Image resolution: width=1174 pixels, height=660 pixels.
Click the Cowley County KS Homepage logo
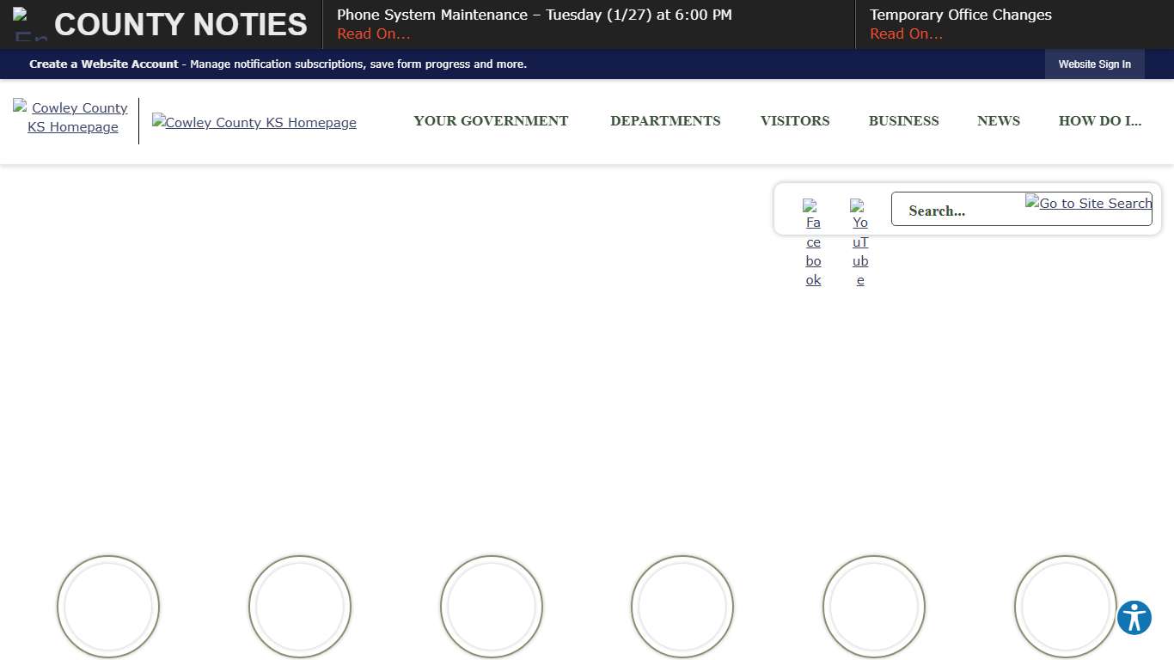point(254,121)
